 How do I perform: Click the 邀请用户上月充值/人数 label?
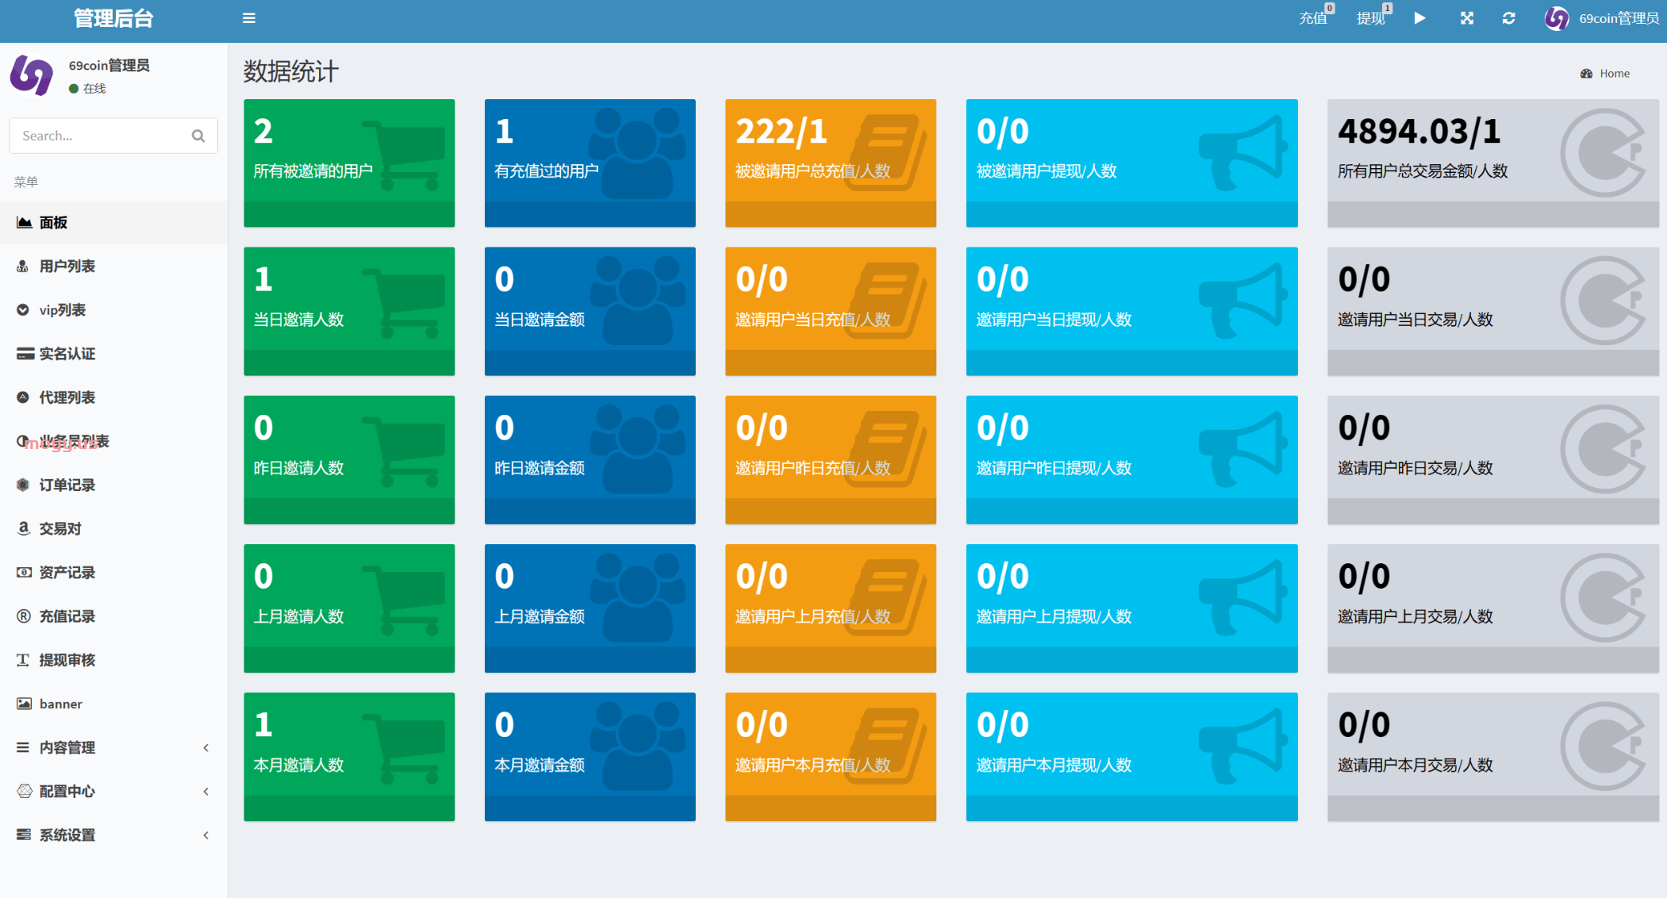pos(812,616)
